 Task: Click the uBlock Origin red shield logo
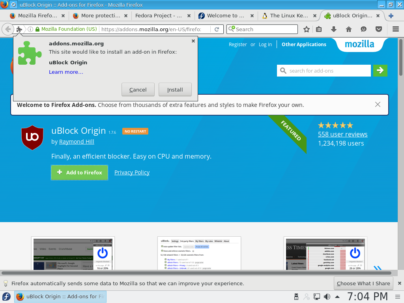click(x=32, y=138)
